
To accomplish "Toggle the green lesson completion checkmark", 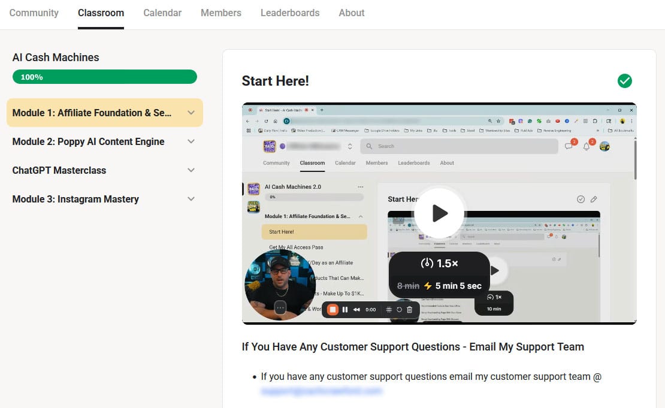I will pyautogui.click(x=625, y=80).
